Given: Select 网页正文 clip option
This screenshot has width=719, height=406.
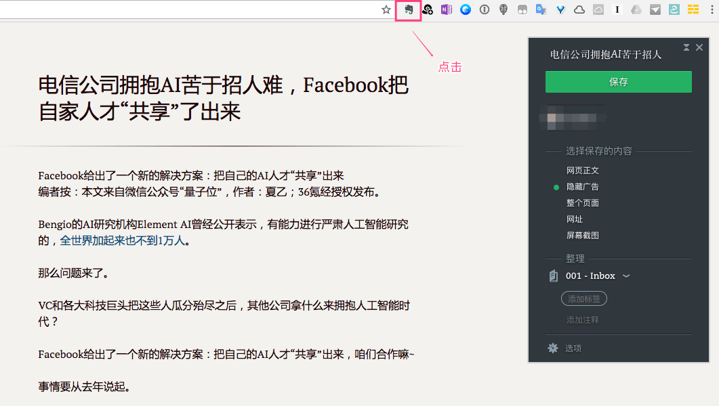Looking at the screenshot, I should (582, 171).
